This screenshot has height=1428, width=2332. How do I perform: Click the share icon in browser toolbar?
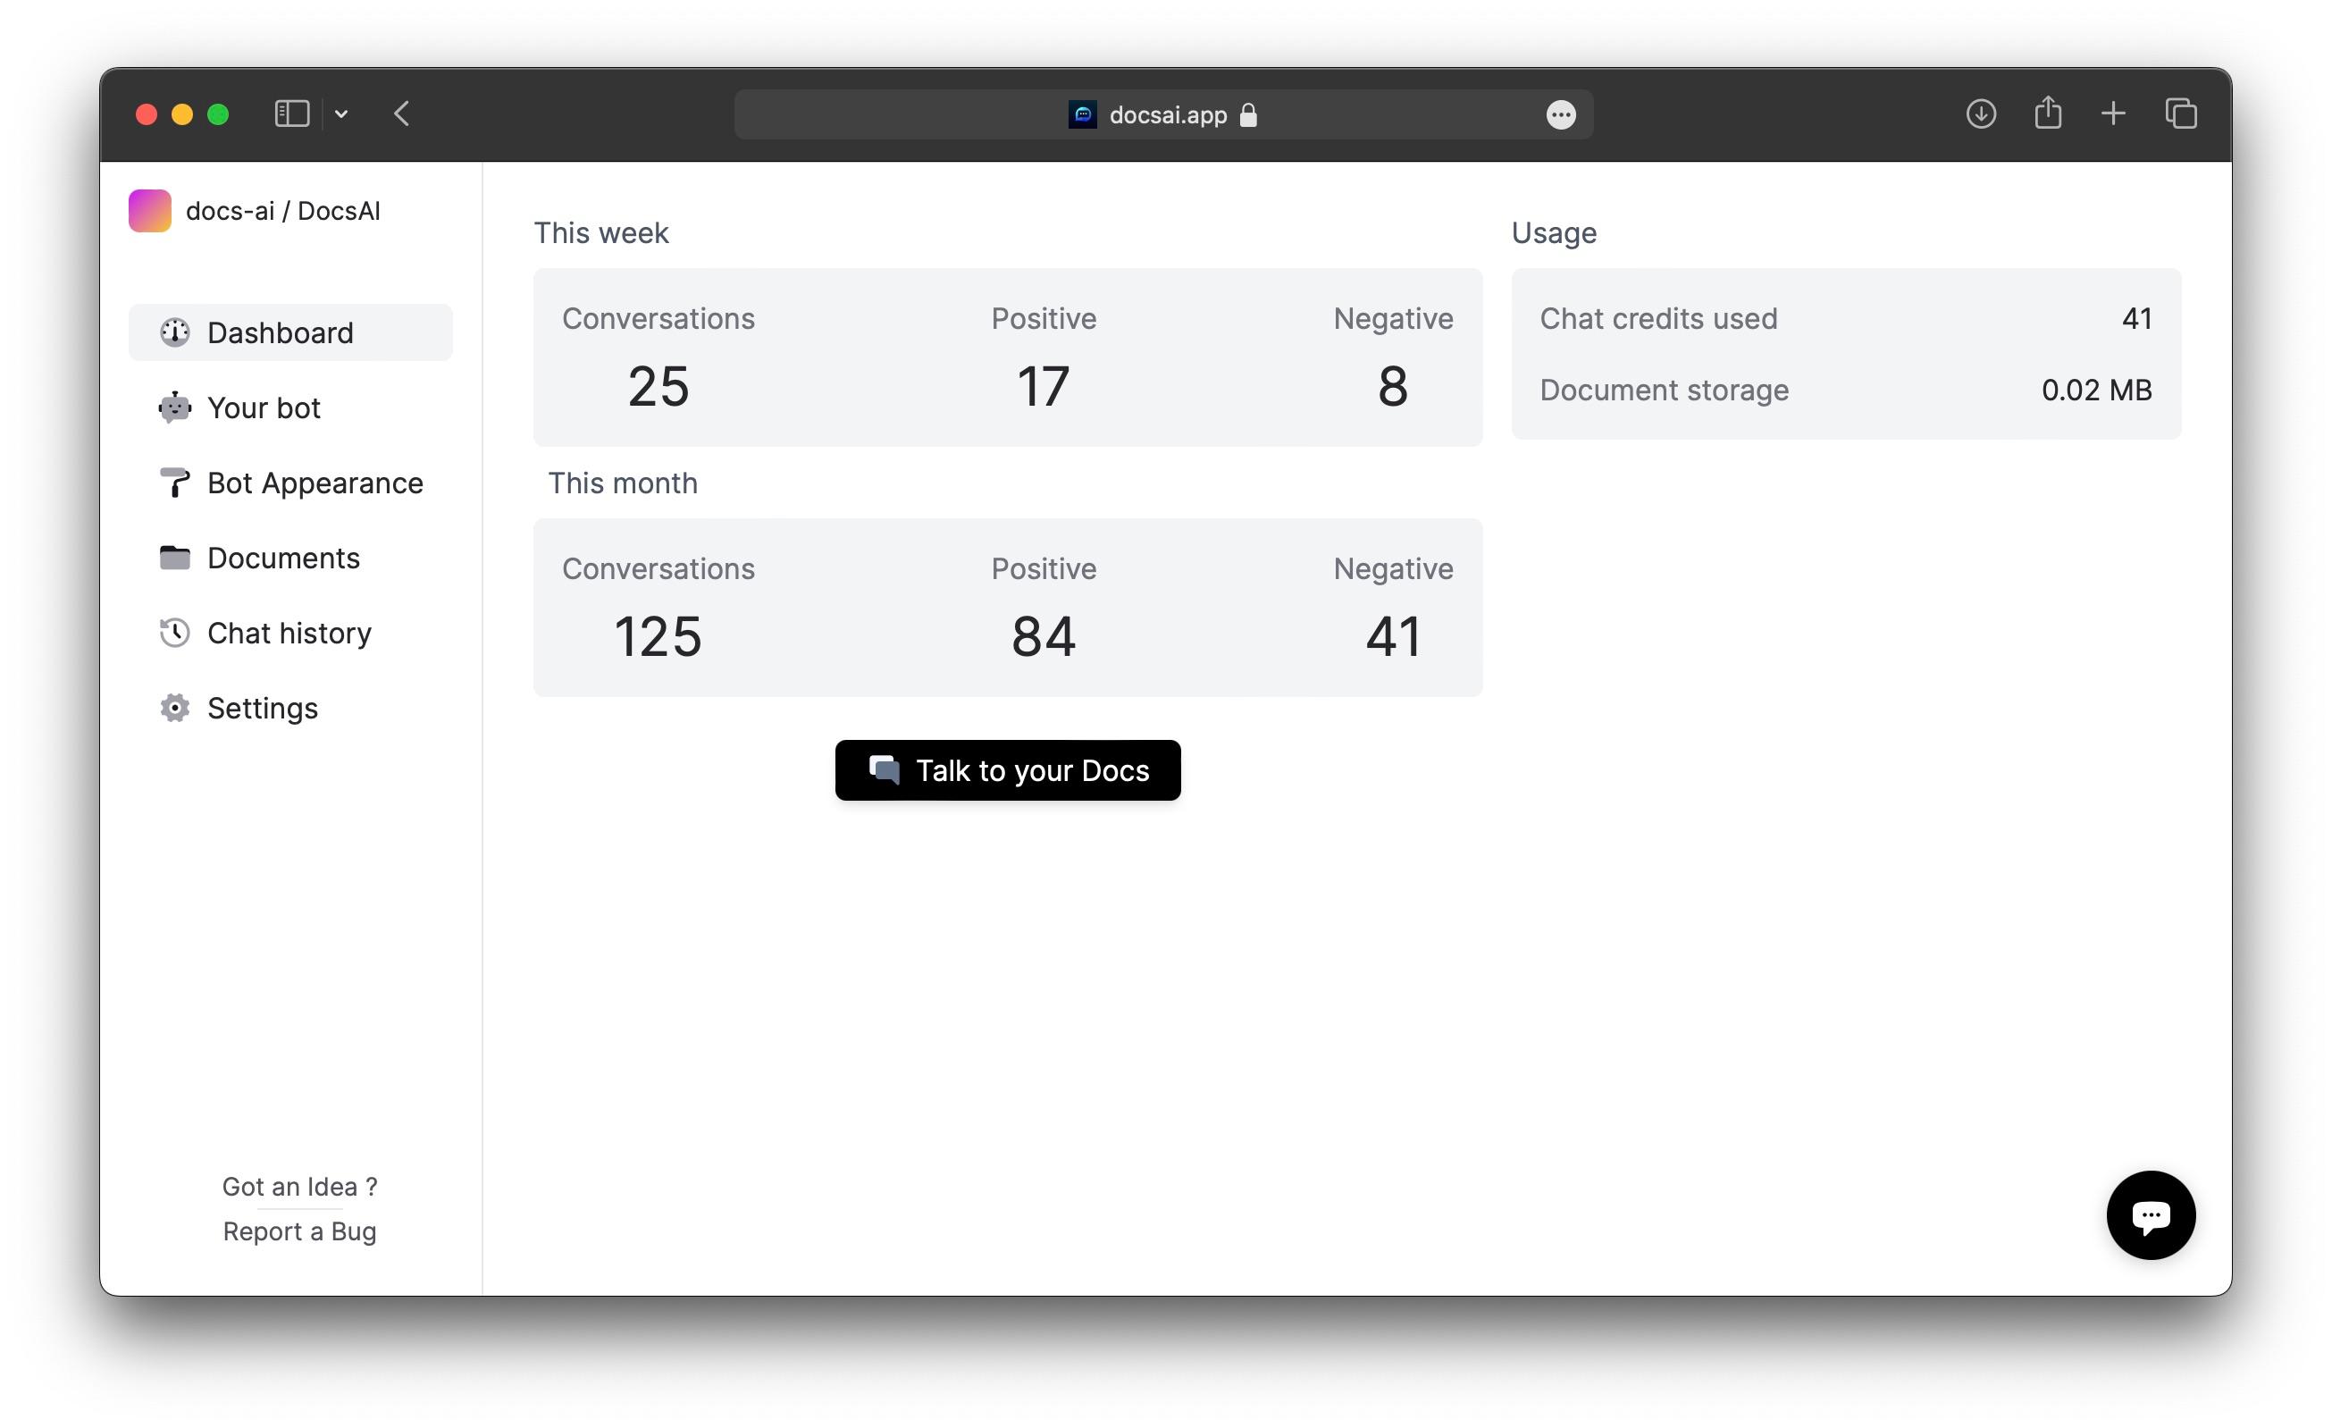tap(2047, 113)
